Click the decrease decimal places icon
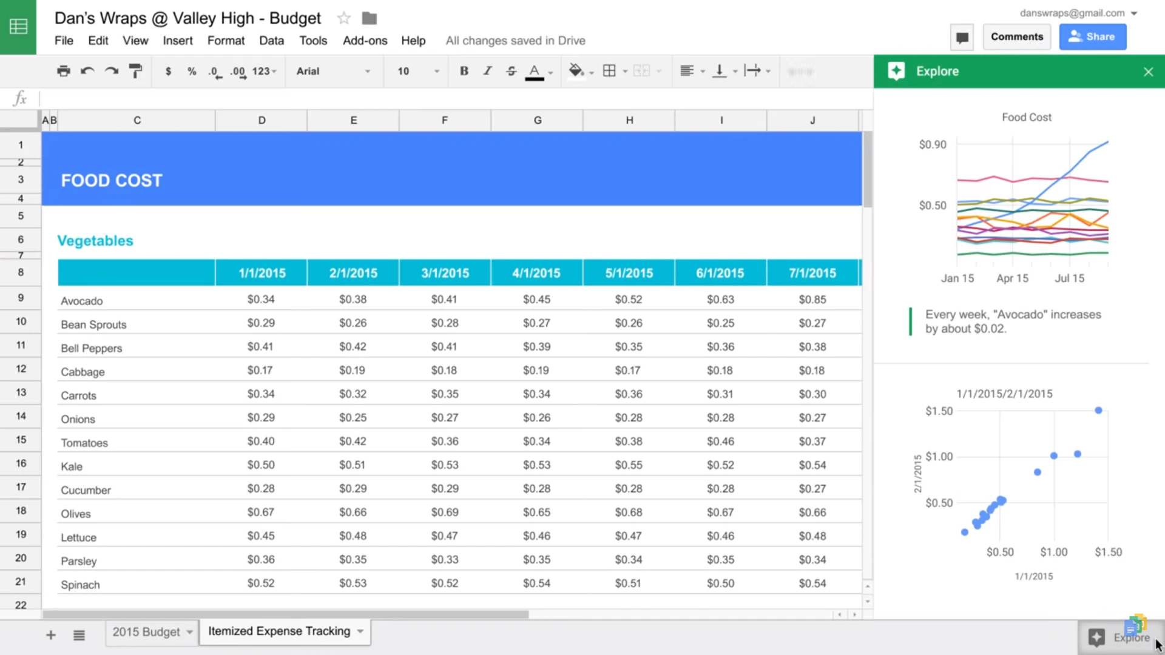The height and width of the screenshot is (655, 1165). coord(214,71)
